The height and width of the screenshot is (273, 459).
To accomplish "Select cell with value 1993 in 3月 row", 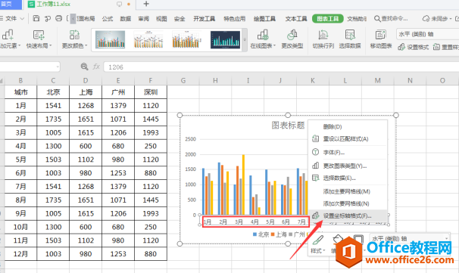I will pos(151,132).
